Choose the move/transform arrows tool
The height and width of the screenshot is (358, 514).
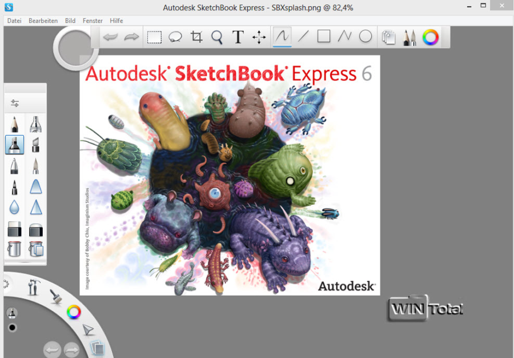tap(259, 37)
